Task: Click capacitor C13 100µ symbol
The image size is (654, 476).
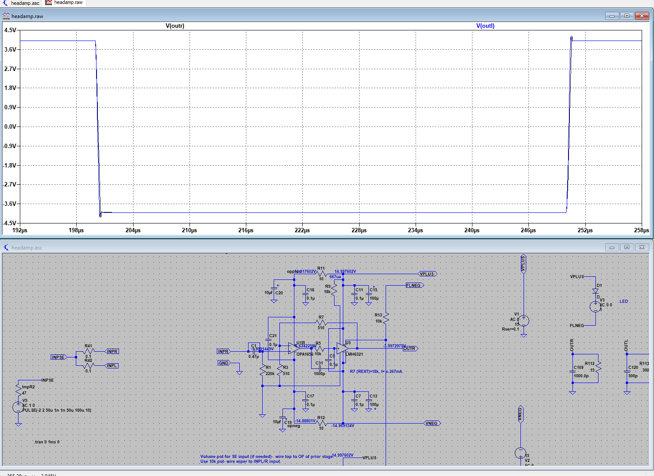Action: click(x=369, y=400)
